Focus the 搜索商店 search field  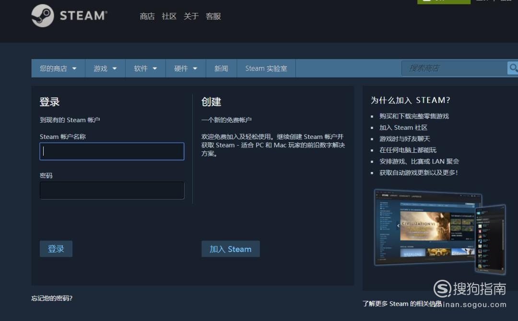click(x=454, y=69)
